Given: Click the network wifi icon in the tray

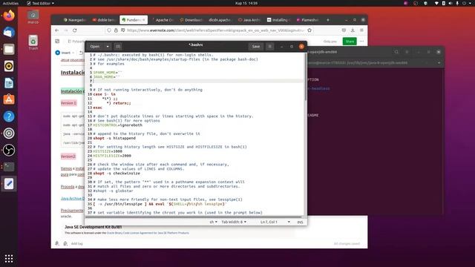Looking at the screenshot, I should point(436,3).
